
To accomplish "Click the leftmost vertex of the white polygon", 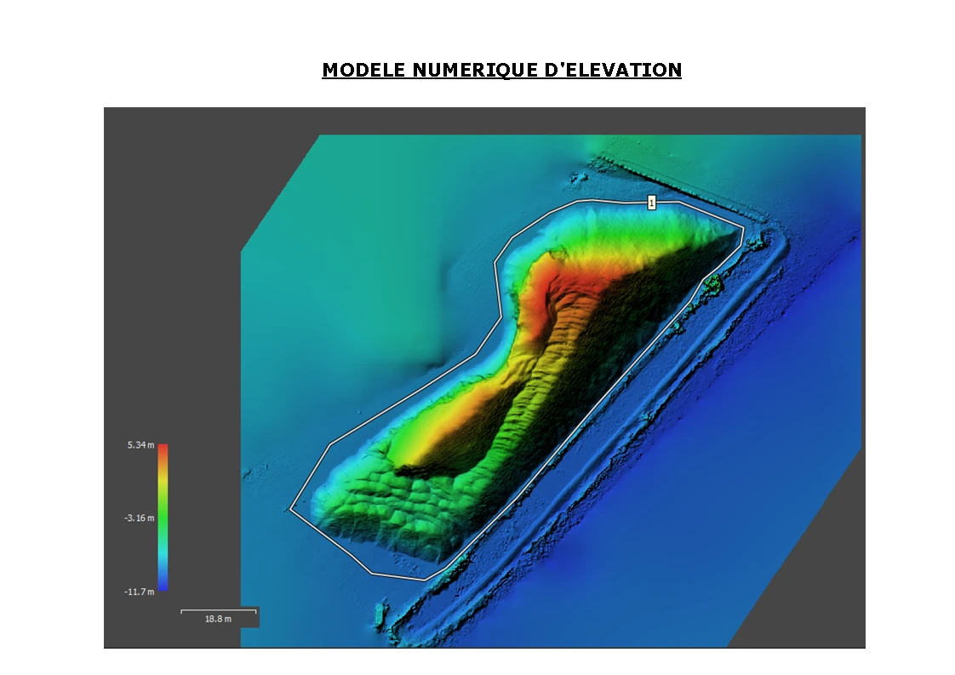I will (x=291, y=509).
